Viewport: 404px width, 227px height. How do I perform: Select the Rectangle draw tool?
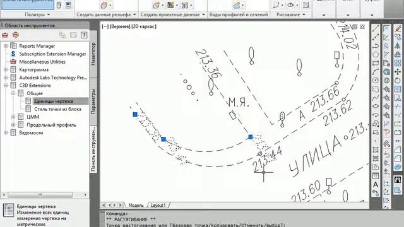tap(376, 63)
